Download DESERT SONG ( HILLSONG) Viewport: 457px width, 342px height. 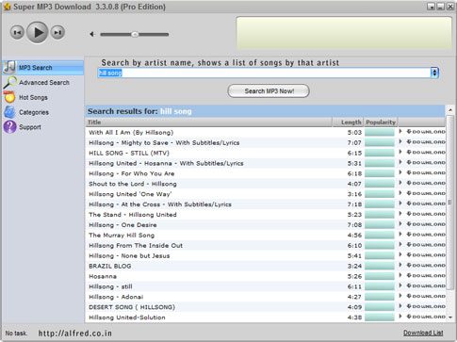pos(426,306)
